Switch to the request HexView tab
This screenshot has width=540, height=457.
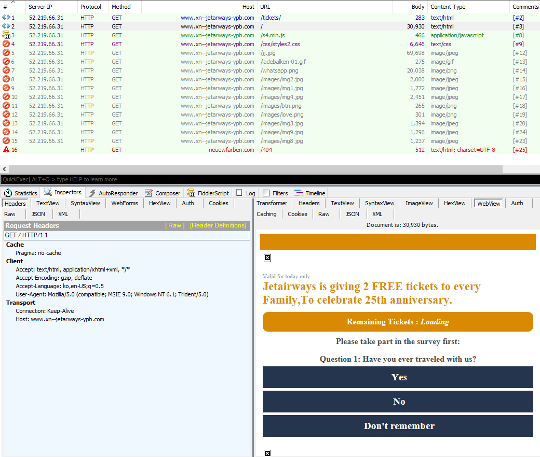159,203
